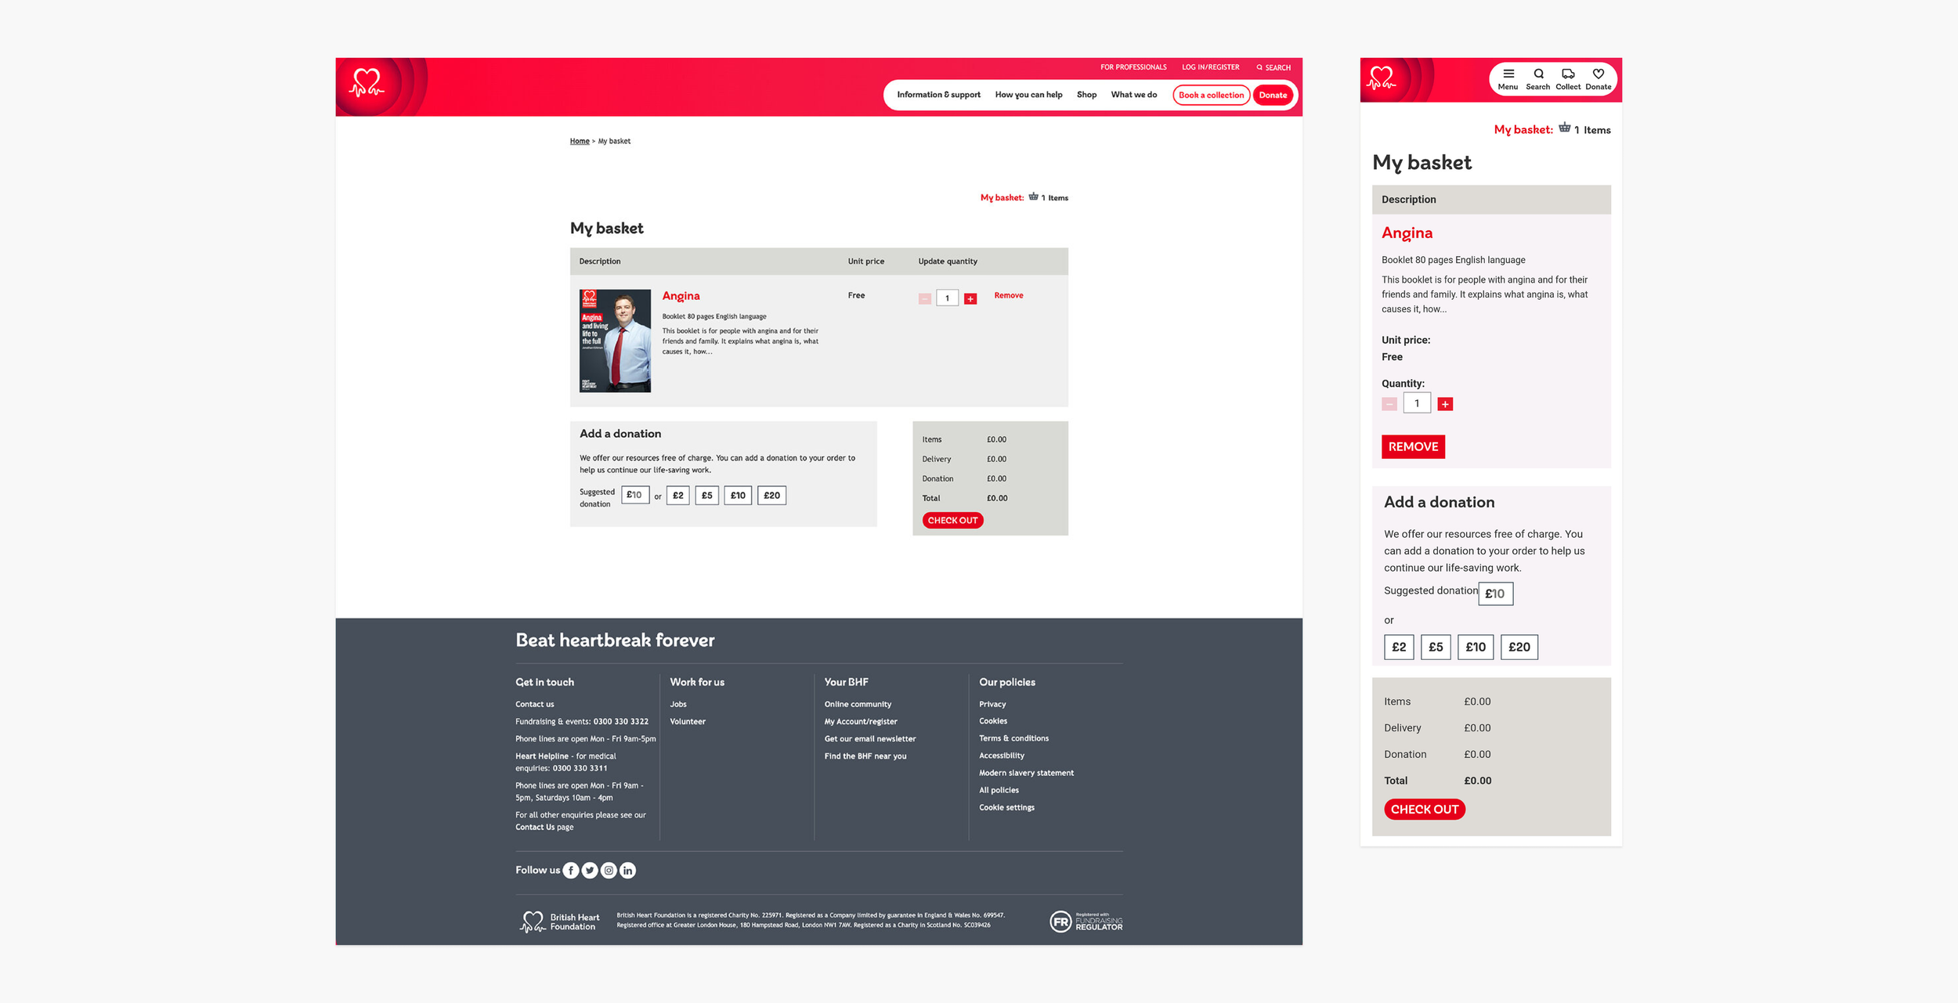Click the Angina booklet cover thumbnail
Screen dimensions: 1958x1003
[x=615, y=341]
